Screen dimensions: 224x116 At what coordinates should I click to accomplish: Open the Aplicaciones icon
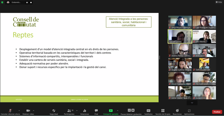(189, 111)
